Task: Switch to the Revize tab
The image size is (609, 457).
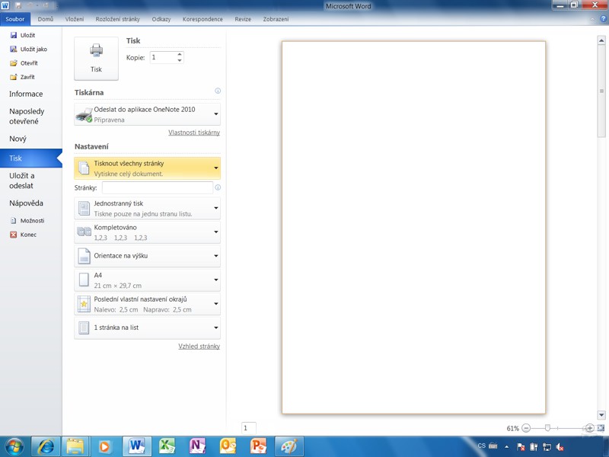Action: coord(243,19)
